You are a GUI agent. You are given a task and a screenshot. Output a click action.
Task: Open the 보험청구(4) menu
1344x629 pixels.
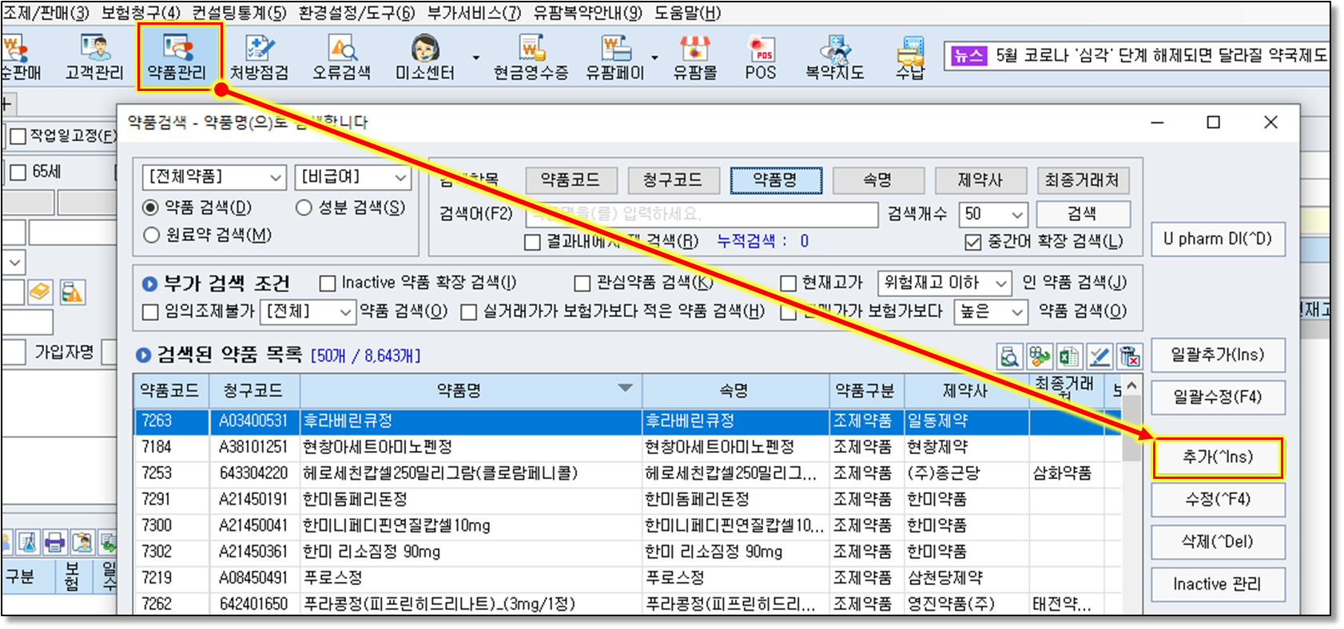141,13
